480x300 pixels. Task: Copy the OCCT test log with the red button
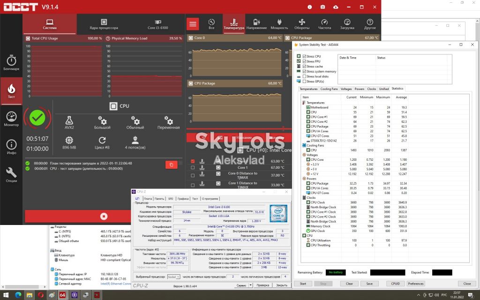(x=172, y=165)
